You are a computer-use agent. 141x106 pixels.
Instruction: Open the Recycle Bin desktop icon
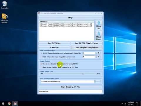[x=4, y=5]
